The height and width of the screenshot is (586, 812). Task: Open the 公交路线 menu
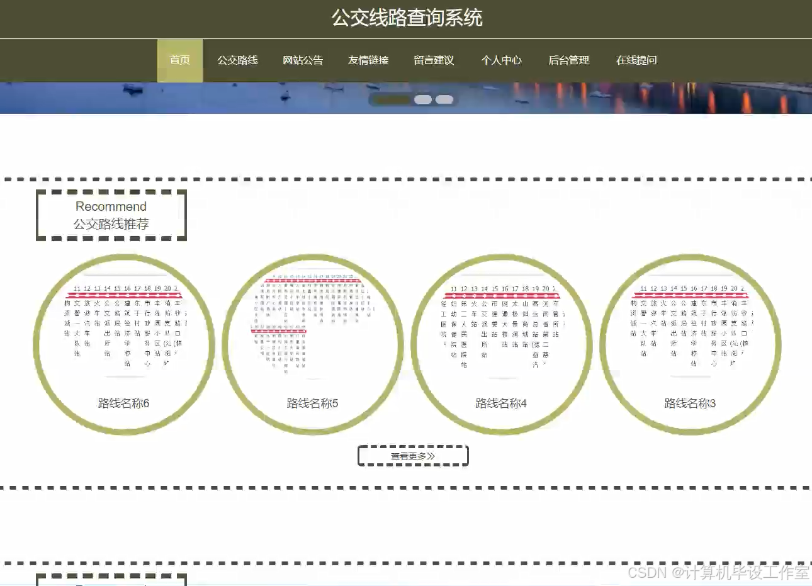point(238,60)
